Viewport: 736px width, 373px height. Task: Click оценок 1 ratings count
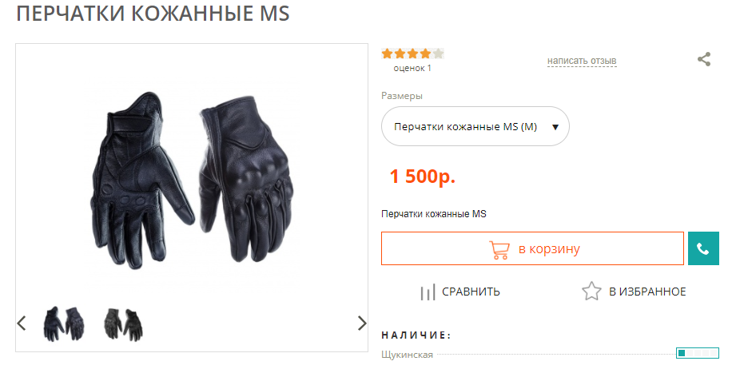coord(412,69)
